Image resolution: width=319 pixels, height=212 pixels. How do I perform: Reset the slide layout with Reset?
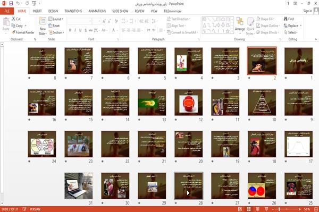(x=54, y=26)
